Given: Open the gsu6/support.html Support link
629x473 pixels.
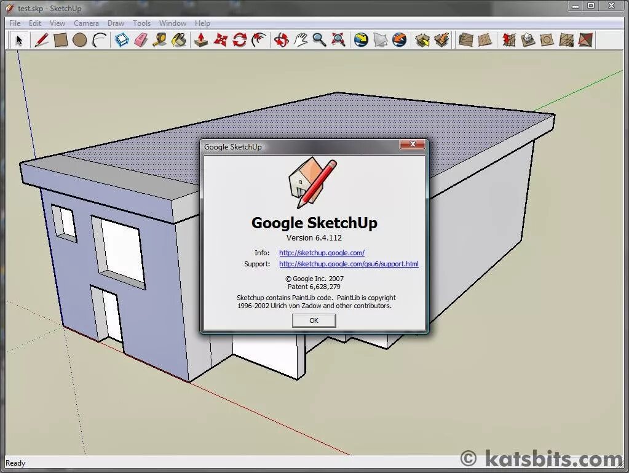Looking at the screenshot, I should pos(349,264).
